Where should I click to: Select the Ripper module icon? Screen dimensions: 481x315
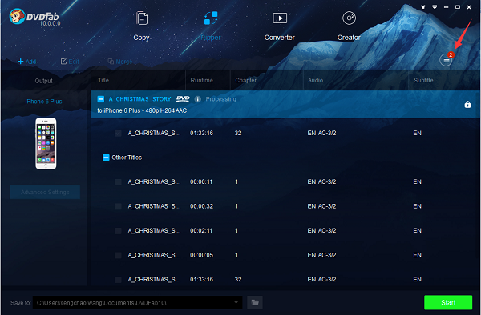(211, 18)
